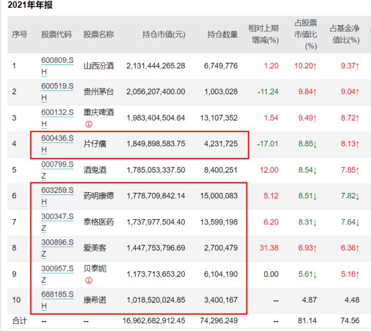This screenshot has height=331, width=371.
Task: Select market value 1,785,053,337.50
Action: (156, 170)
